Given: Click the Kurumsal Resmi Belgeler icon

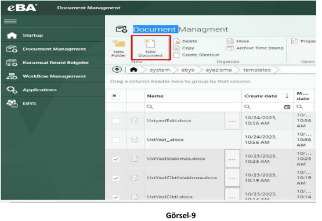Looking at the screenshot, I should click(12, 63).
